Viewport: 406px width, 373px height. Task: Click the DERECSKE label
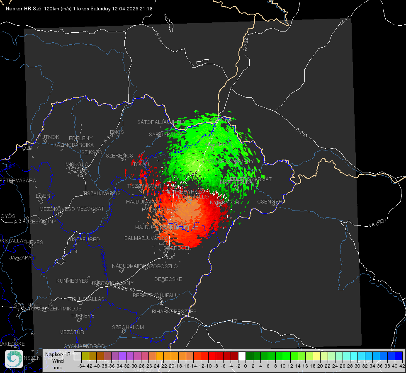tap(168, 279)
